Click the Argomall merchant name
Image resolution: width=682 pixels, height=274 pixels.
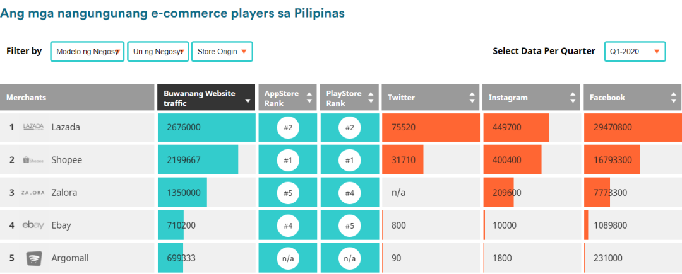[70, 258]
